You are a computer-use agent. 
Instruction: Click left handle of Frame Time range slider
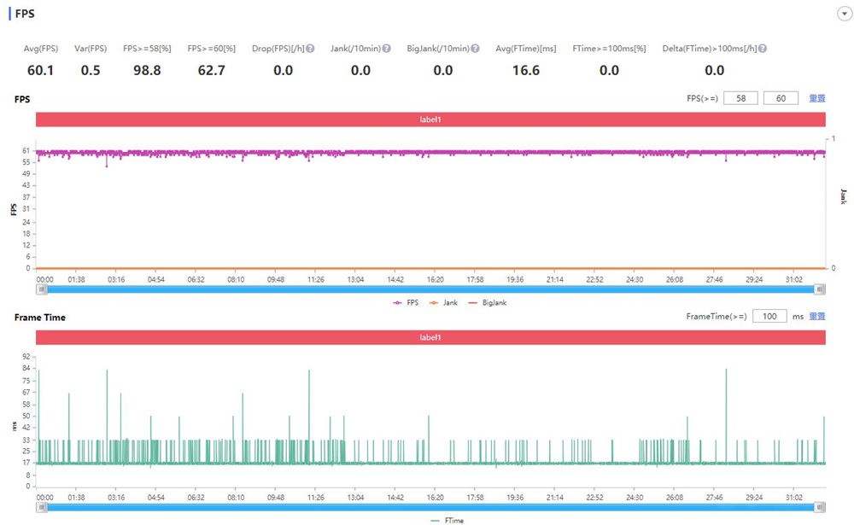[41, 507]
